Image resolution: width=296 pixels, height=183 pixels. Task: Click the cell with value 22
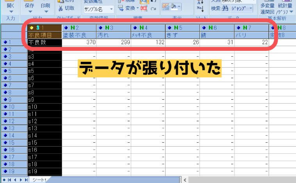point(251,42)
